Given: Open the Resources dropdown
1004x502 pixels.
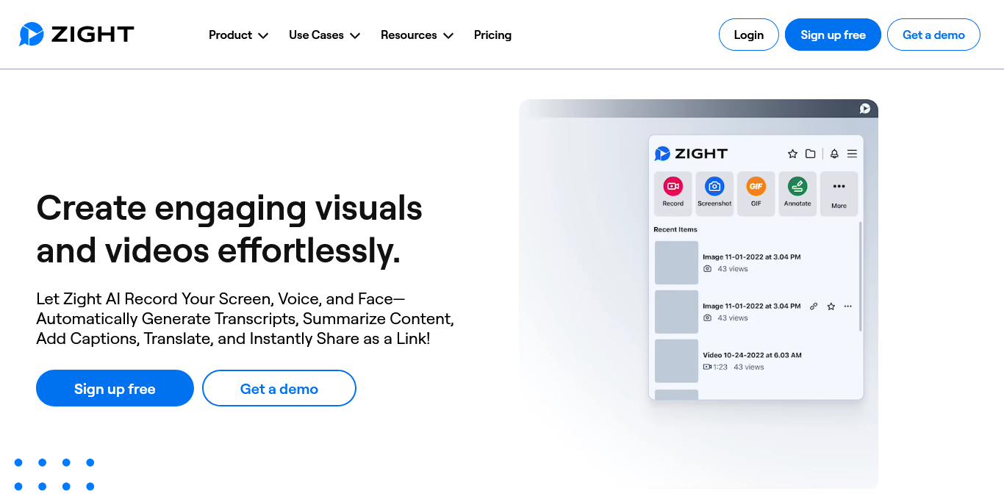Looking at the screenshot, I should [x=417, y=35].
